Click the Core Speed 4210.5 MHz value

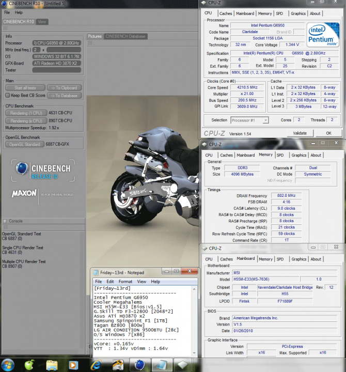(247, 87)
